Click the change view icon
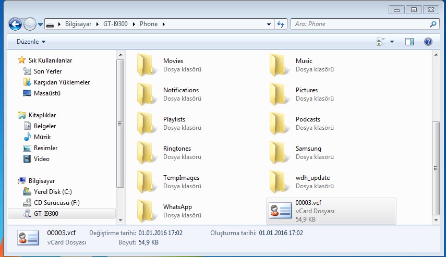Viewport: 446px width, 257px height. pos(381,42)
